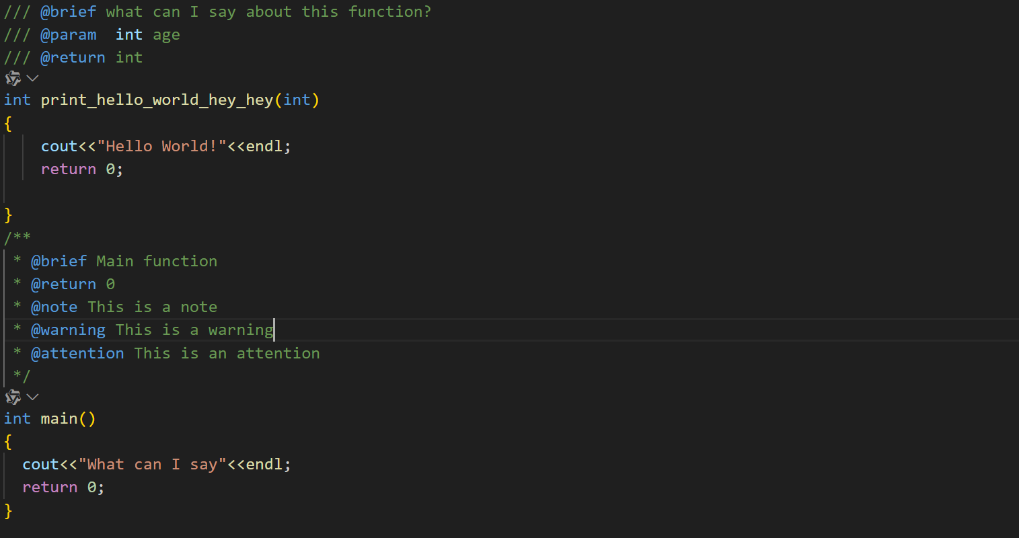The width and height of the screenshot is (1019, 538).
Task: Click the int parameter type in parentheses
Action: 297,100
